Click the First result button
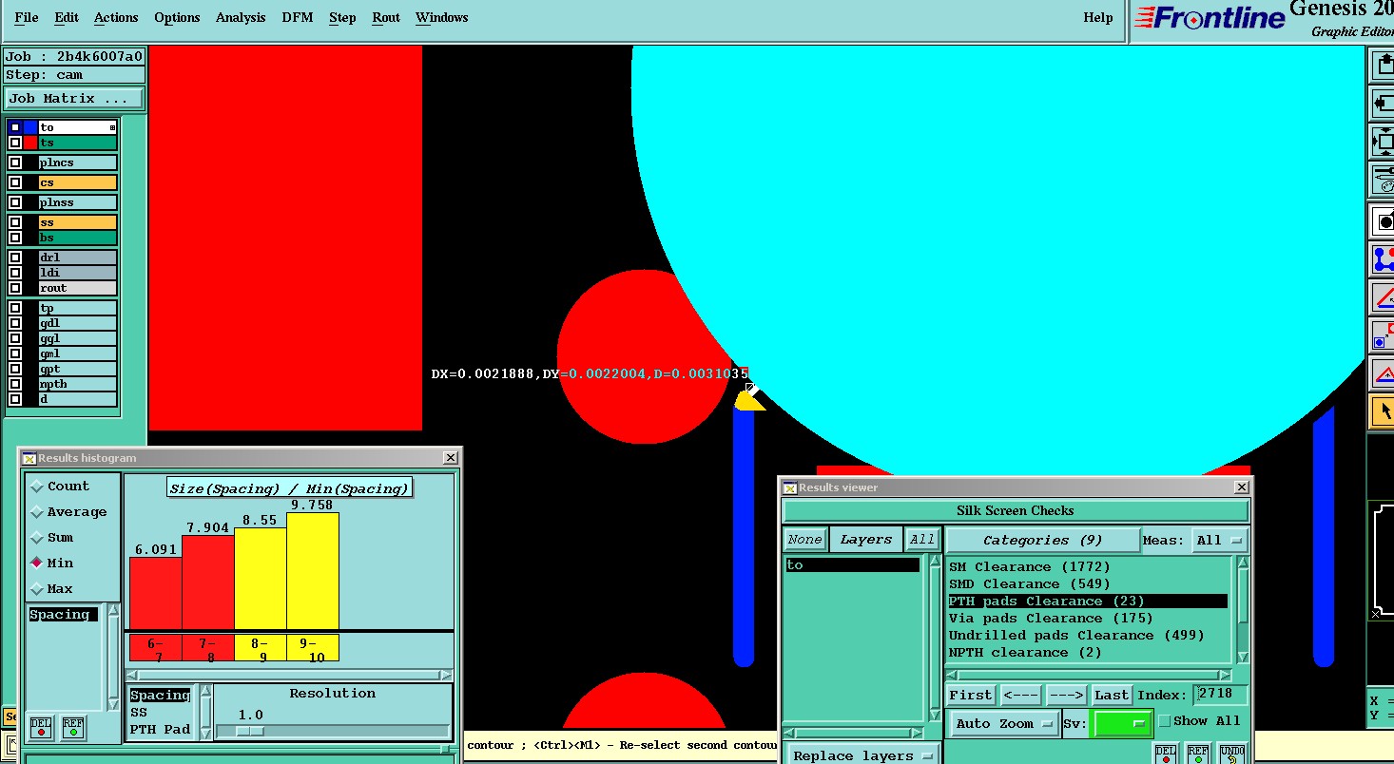This screenshot has height=764, width=1394. coord(971,695)
